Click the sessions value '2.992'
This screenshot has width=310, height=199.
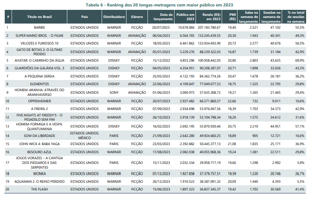[276, 163]
